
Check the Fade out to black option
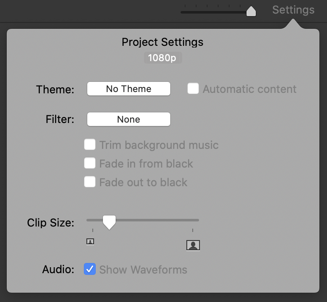pos(90,182)
